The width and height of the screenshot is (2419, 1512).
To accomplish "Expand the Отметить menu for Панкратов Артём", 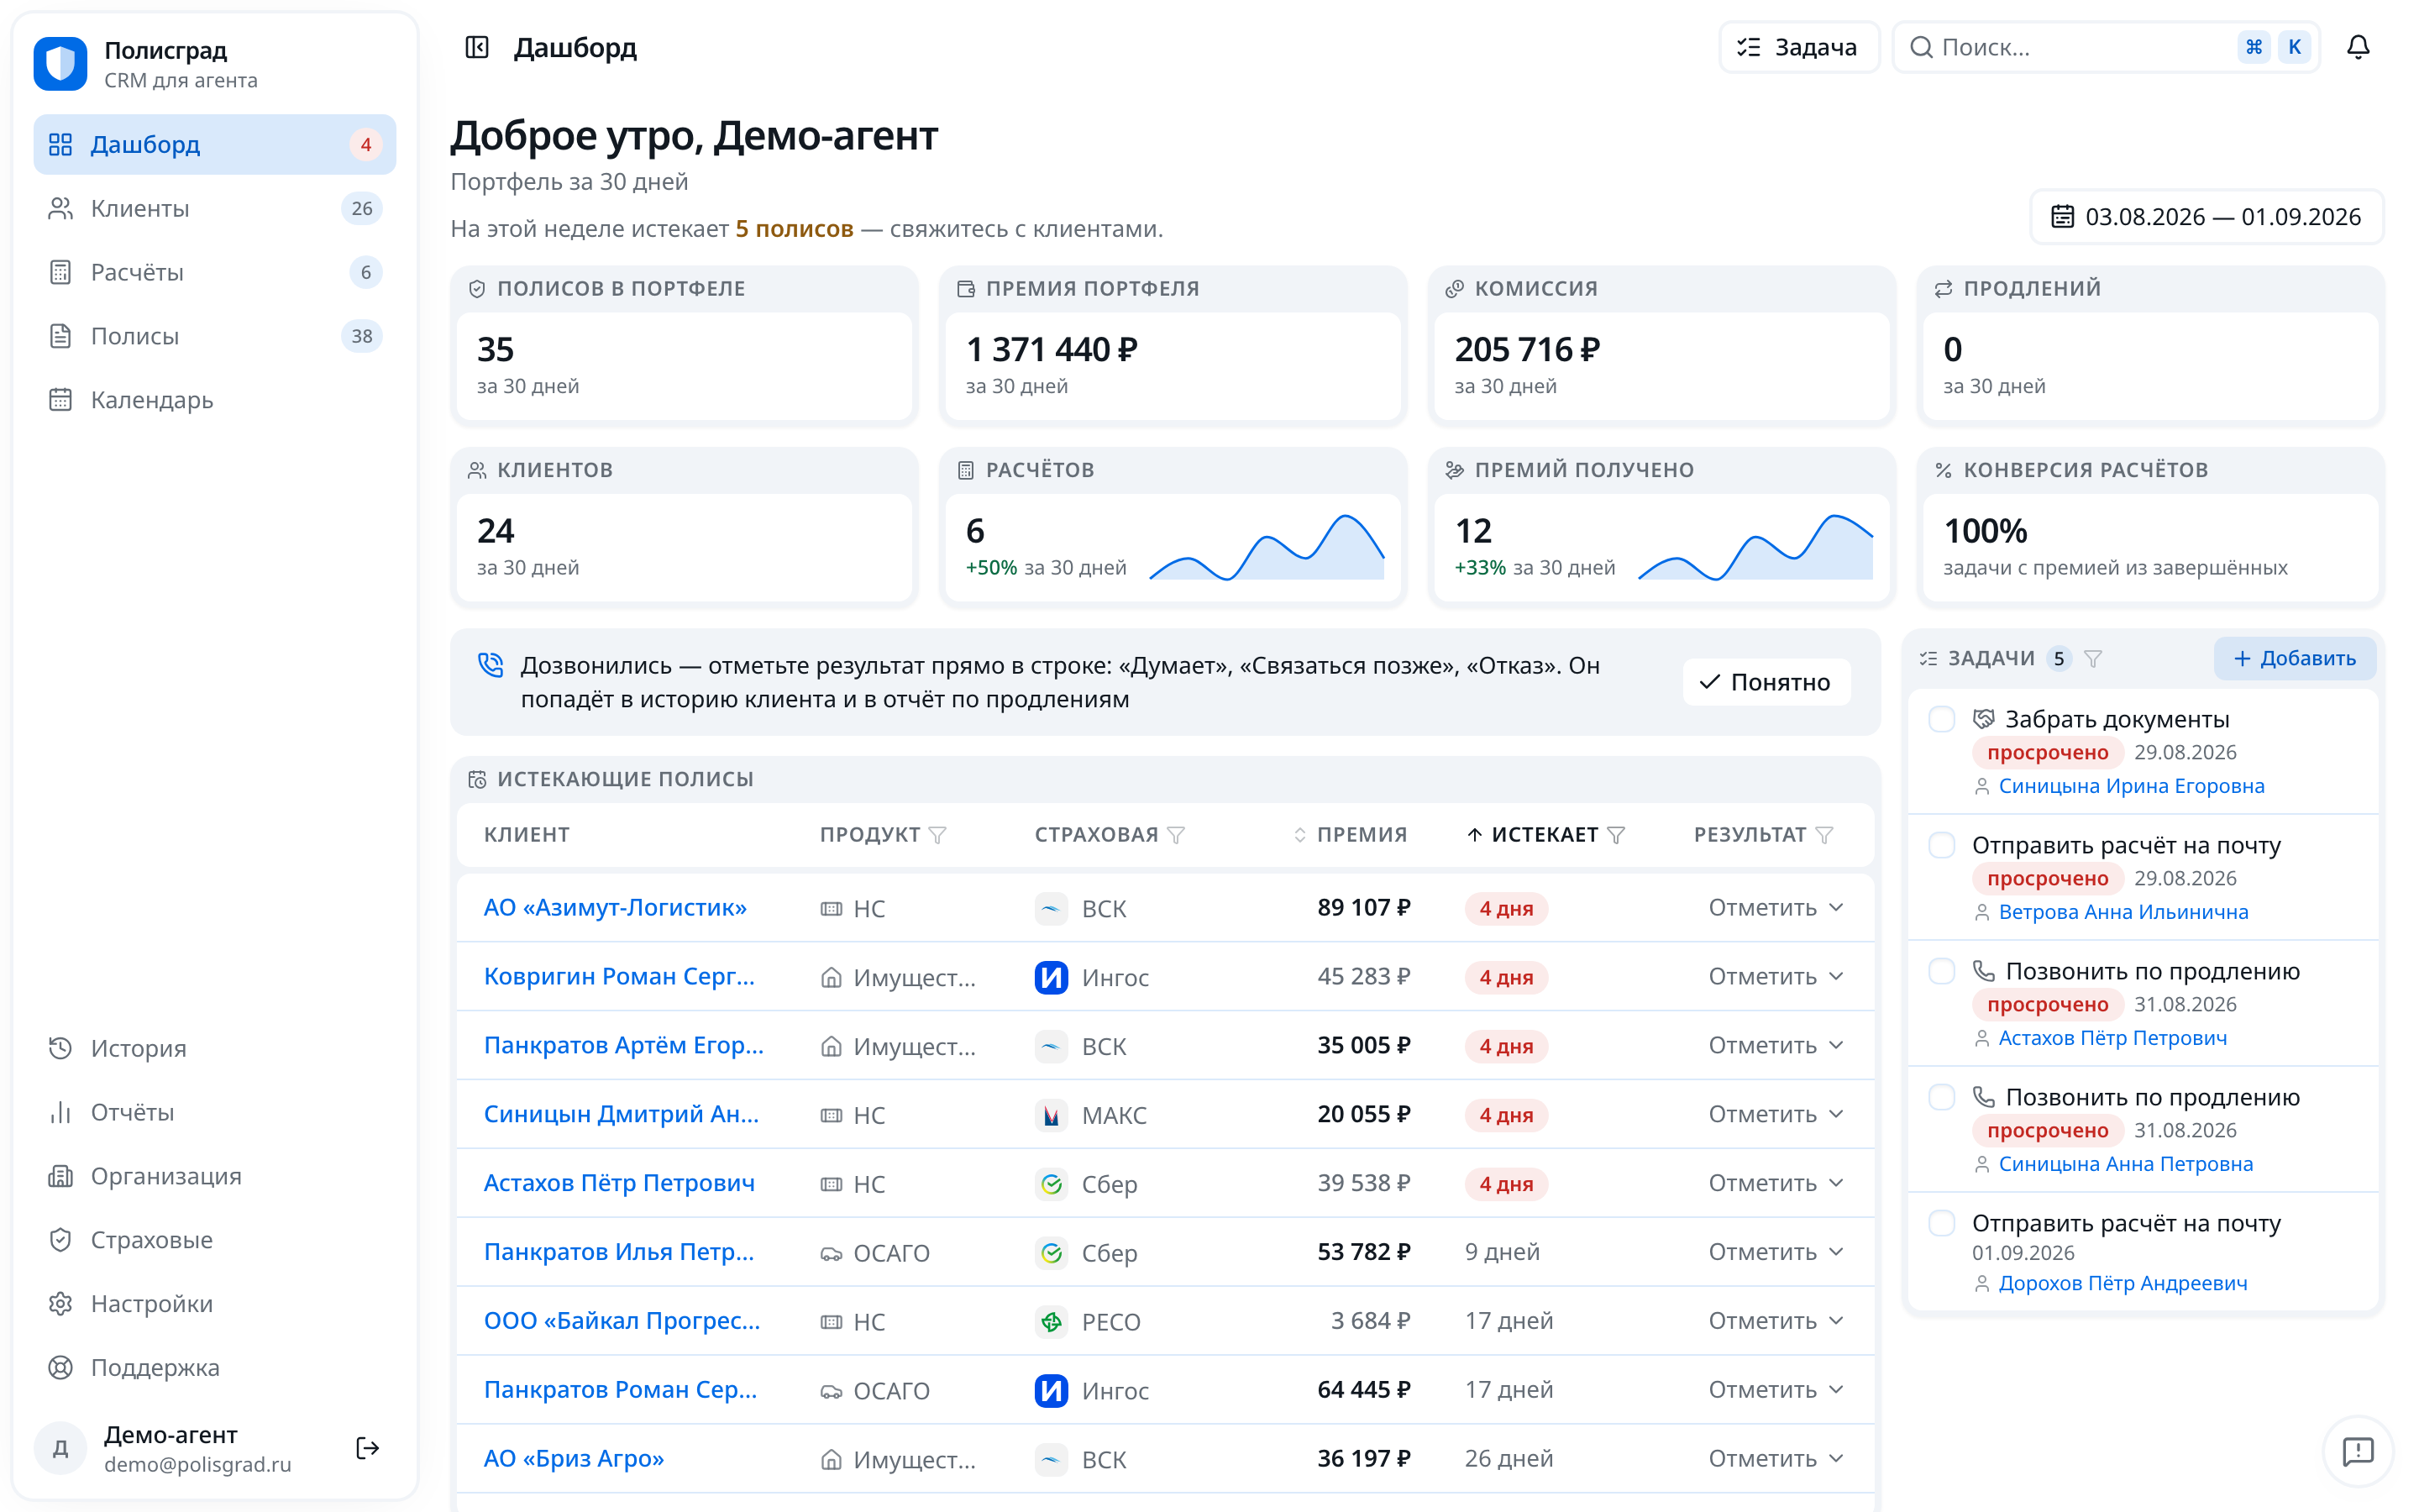I will point(1776,1046).
